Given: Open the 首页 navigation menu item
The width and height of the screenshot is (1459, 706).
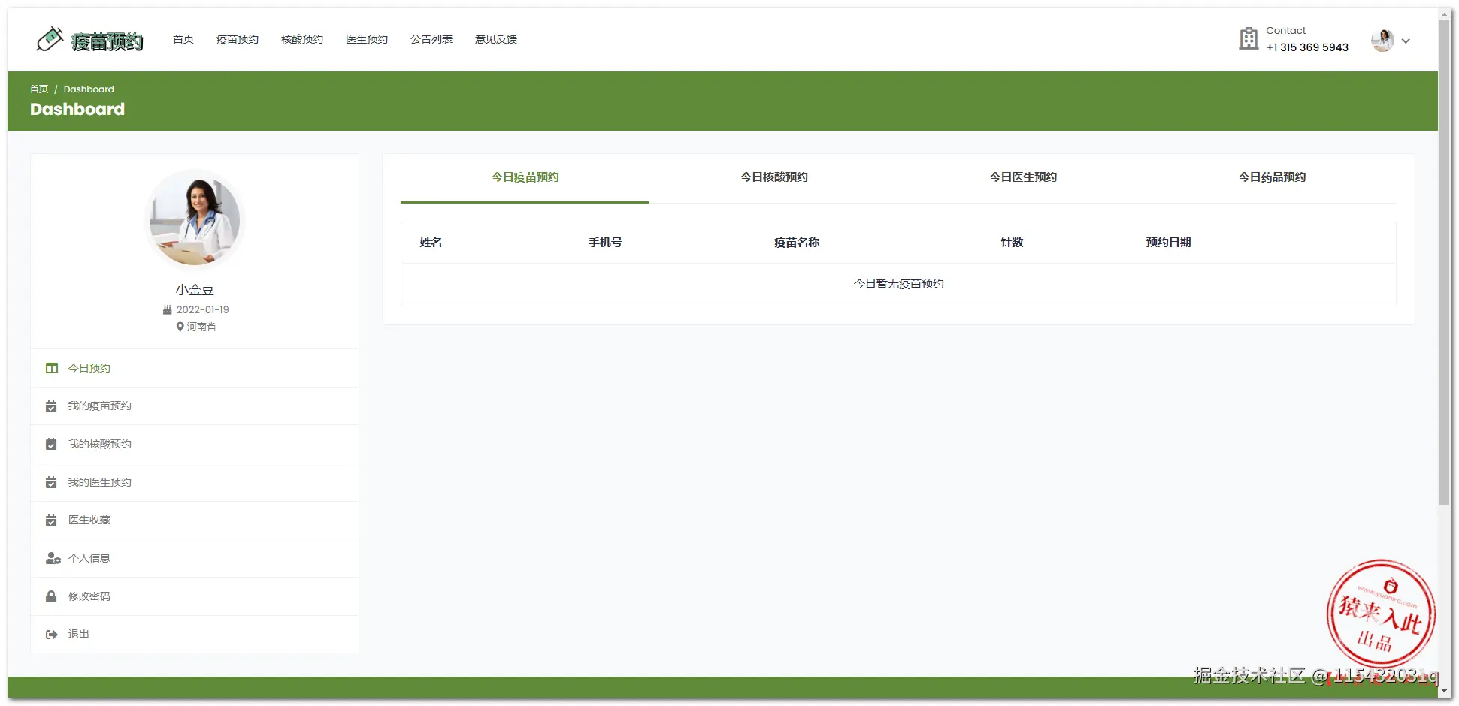Looking at the screenshot, I should [183, 39].
